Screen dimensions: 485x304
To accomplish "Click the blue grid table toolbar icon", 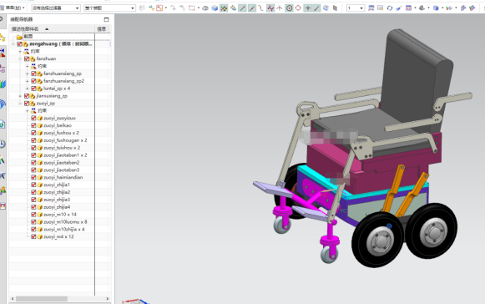I will click(408, 8).
